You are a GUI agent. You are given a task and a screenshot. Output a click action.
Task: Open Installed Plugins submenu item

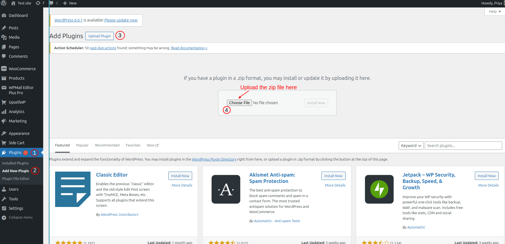[x=16, y=163]
